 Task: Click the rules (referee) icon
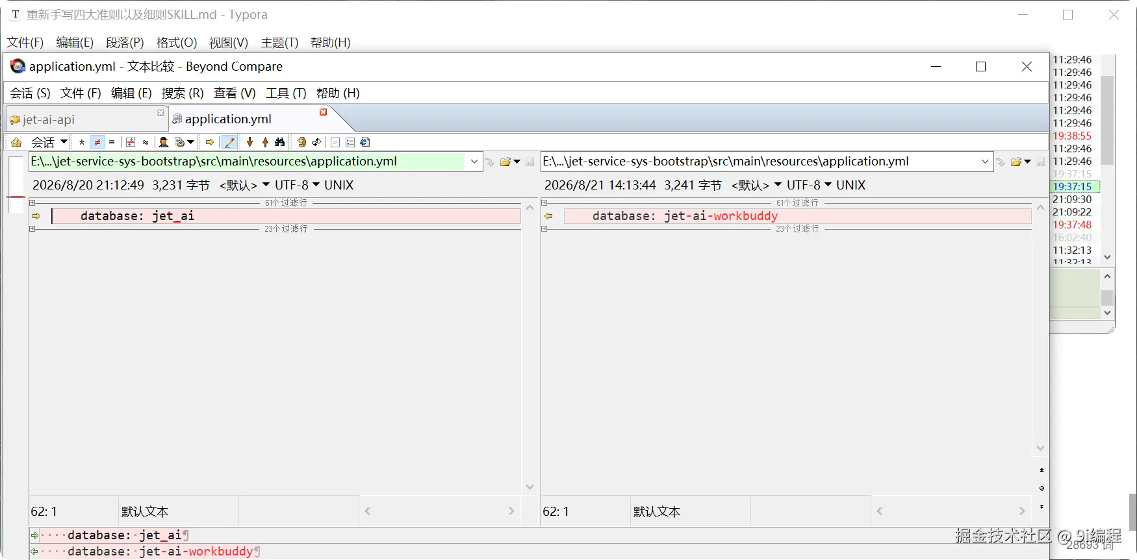164,142
